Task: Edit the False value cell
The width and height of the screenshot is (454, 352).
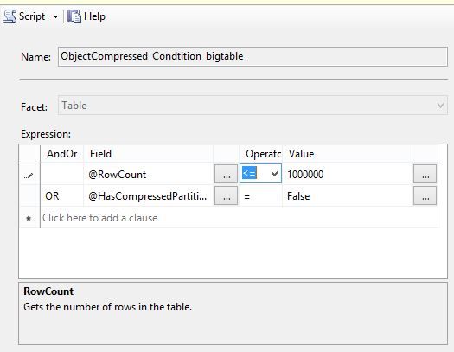Action: (347, 196)
